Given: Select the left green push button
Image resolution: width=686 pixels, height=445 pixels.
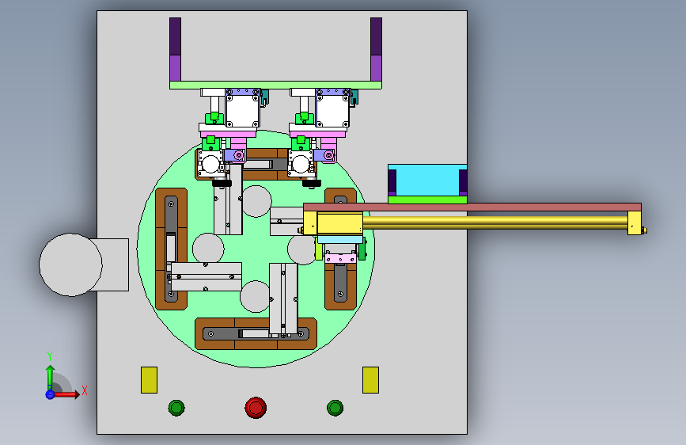Looking at the screenshot, I should 176,408.
